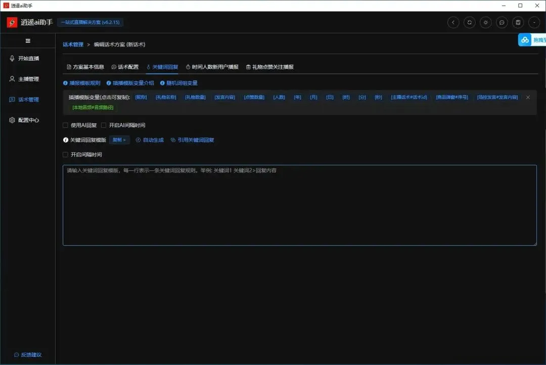Copy the [秒] variable tag
This screenshot has width=546, height=365.
pyautogui.click(x=378, y=97)
